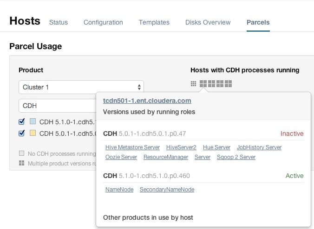Toggle the CDH 5.1.0-1 parcel checkbox
Image resolution: width=314 pixels, height=229 pixels.
21,122
